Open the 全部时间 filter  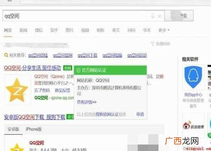tap(161, 44)
